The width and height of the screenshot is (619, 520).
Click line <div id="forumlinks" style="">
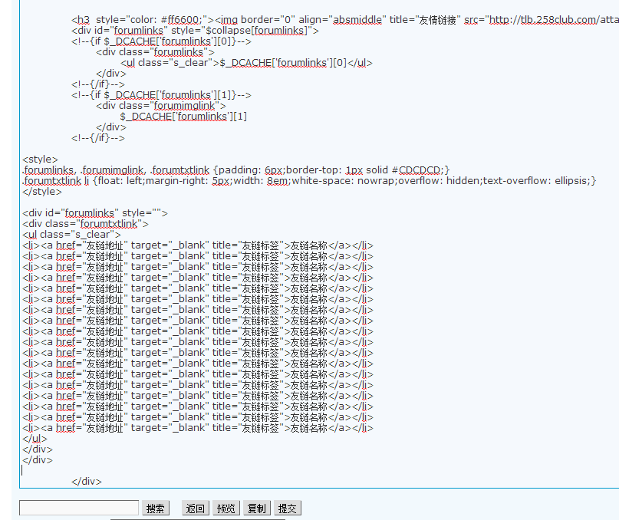point(95,212)
